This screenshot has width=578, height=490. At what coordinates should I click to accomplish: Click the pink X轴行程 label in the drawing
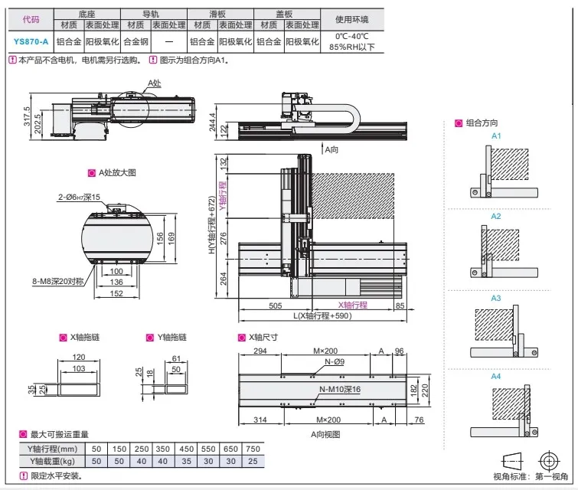point(353,304)
